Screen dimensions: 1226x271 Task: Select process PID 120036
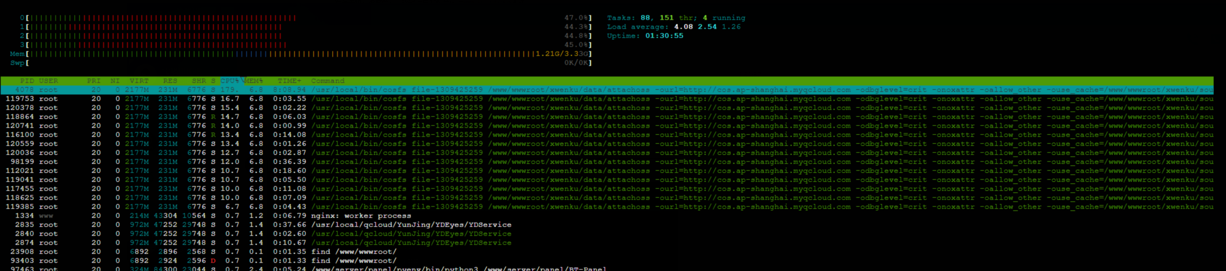(x=607, y=153)
